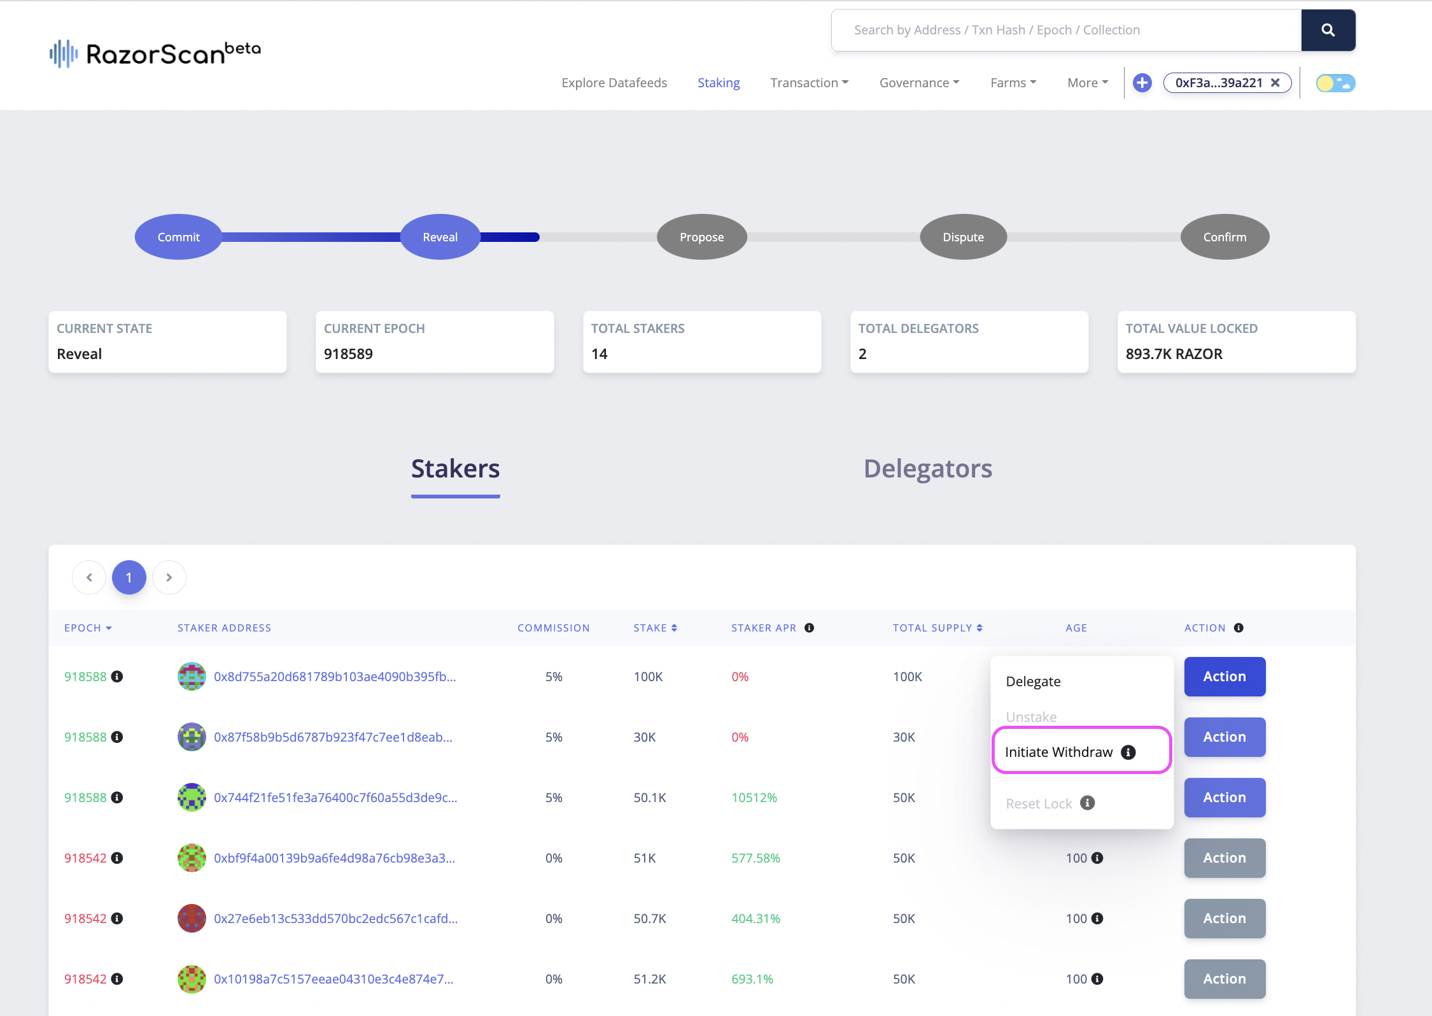Click the info icon beside age value 100
1432x1016 pixels.
coord(1098,857)
